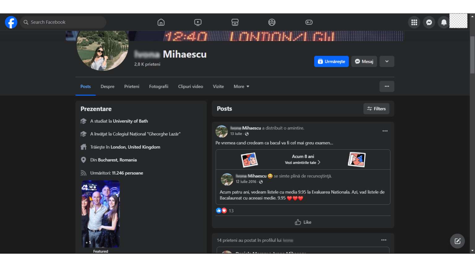Open the 13 iulie post date link

(236, 134)
